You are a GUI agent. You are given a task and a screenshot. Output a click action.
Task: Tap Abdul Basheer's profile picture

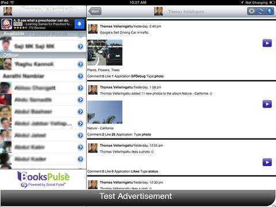[6, 112]
